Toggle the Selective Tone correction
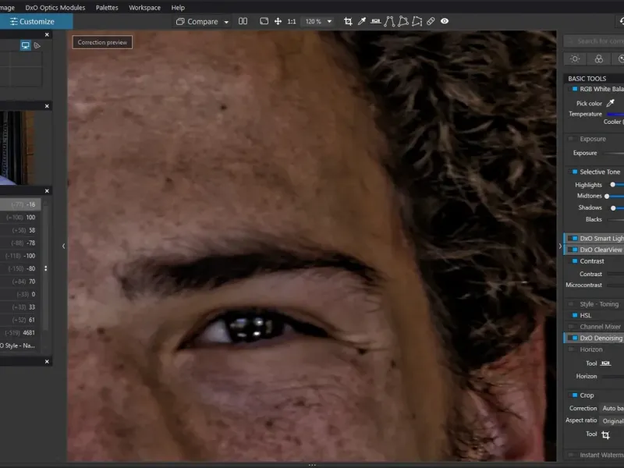The image size is (624, 468). tap(575, 172)
